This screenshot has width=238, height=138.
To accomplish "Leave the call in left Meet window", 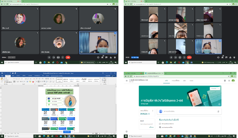I will tap(68, 57).
